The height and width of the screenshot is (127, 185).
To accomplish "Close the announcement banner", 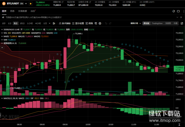I will tap(181, 17).
